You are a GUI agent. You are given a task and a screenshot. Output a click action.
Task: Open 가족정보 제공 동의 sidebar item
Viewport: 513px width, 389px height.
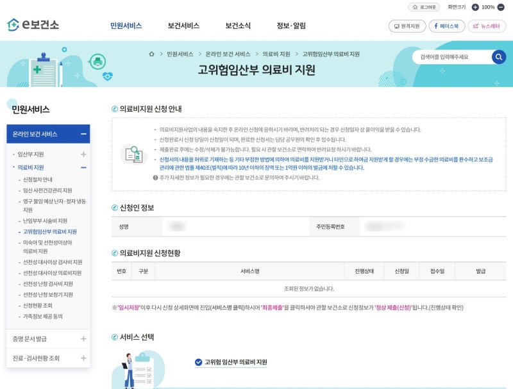pyautogui.click(x=42, y=316)
